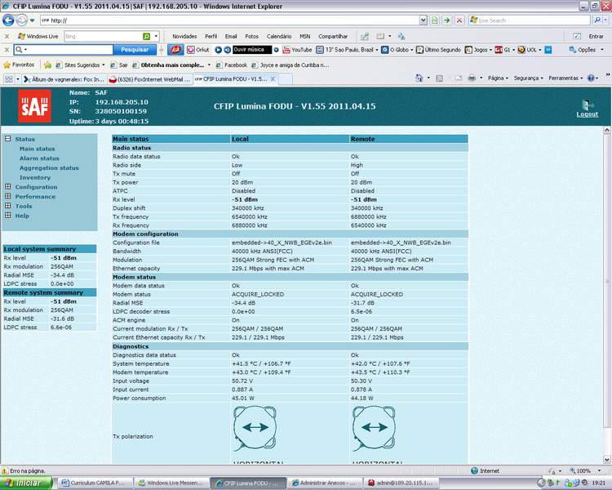Click the O Globo toolbar shortcut
This screenshot has height=490, width=612.
[395, 50]
